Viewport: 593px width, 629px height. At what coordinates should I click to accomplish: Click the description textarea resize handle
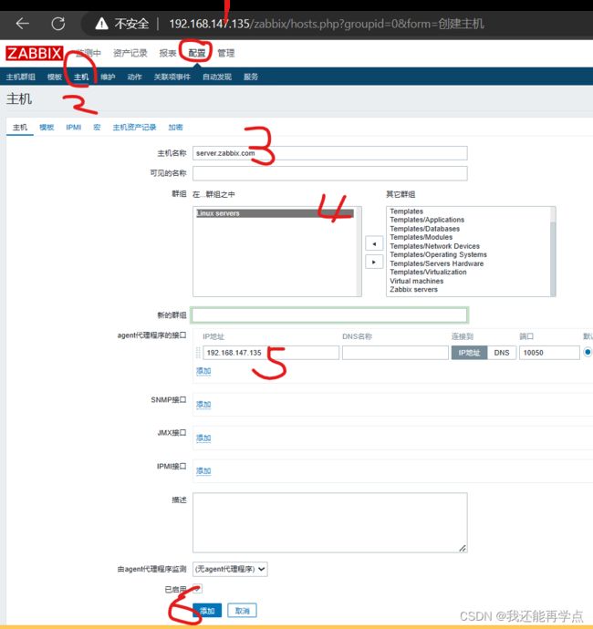click(x=463, y=548)
